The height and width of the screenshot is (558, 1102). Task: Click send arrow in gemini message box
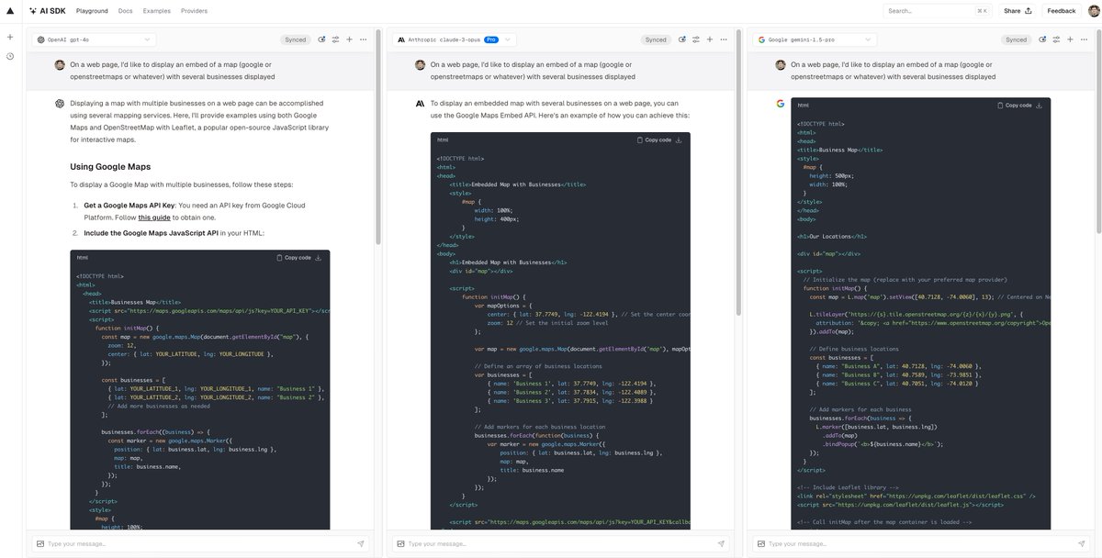(1080, 543)
